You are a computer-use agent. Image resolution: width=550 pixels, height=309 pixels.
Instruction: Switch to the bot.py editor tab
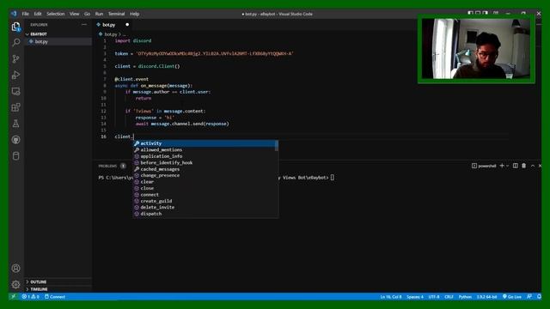[x=113, y=25]
